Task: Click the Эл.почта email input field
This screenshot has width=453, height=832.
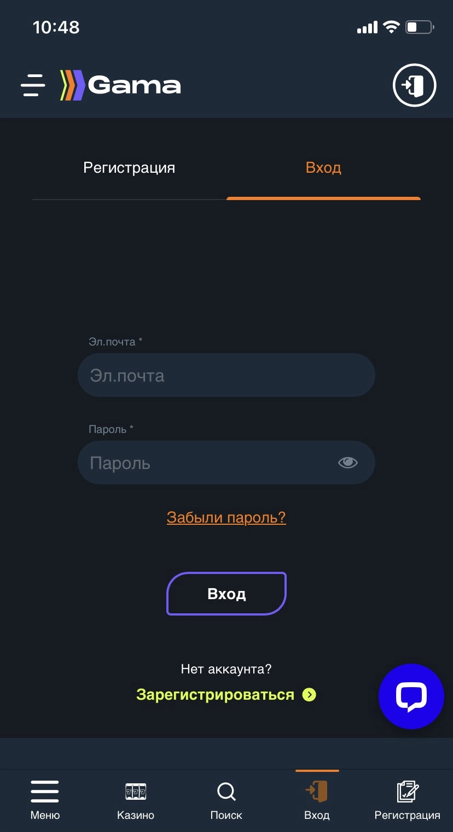Action: [x=226, y=375]
